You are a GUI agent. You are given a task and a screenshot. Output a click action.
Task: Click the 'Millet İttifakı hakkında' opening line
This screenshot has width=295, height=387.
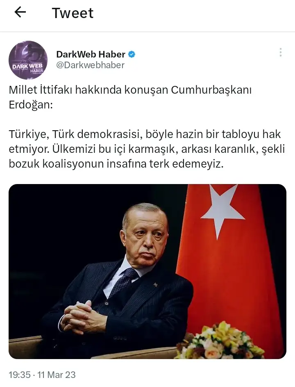point(130,90)
